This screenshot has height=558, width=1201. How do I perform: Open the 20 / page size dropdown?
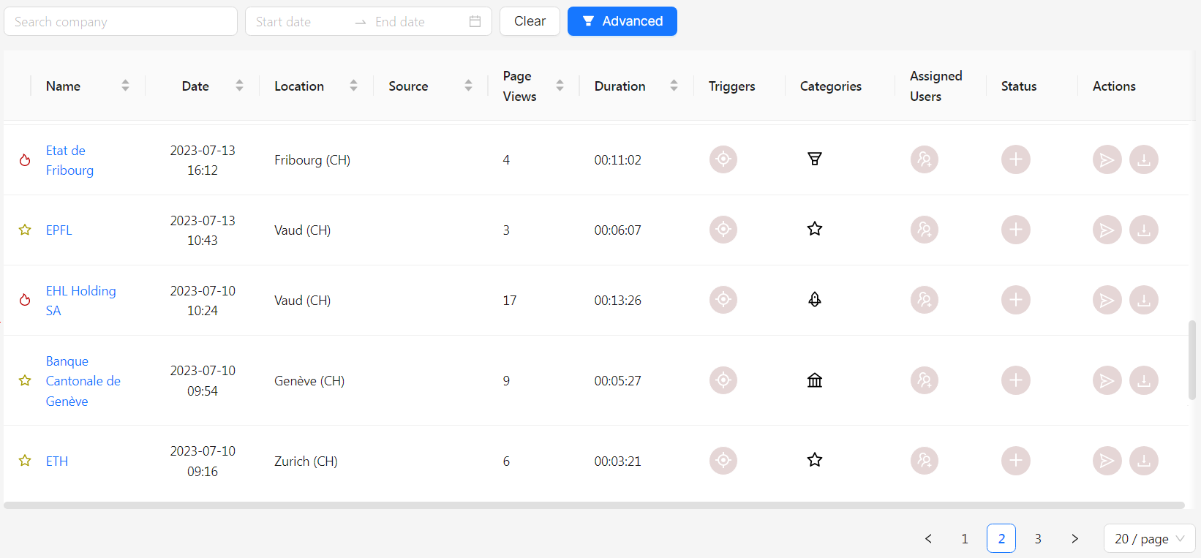coord(1149,538)
